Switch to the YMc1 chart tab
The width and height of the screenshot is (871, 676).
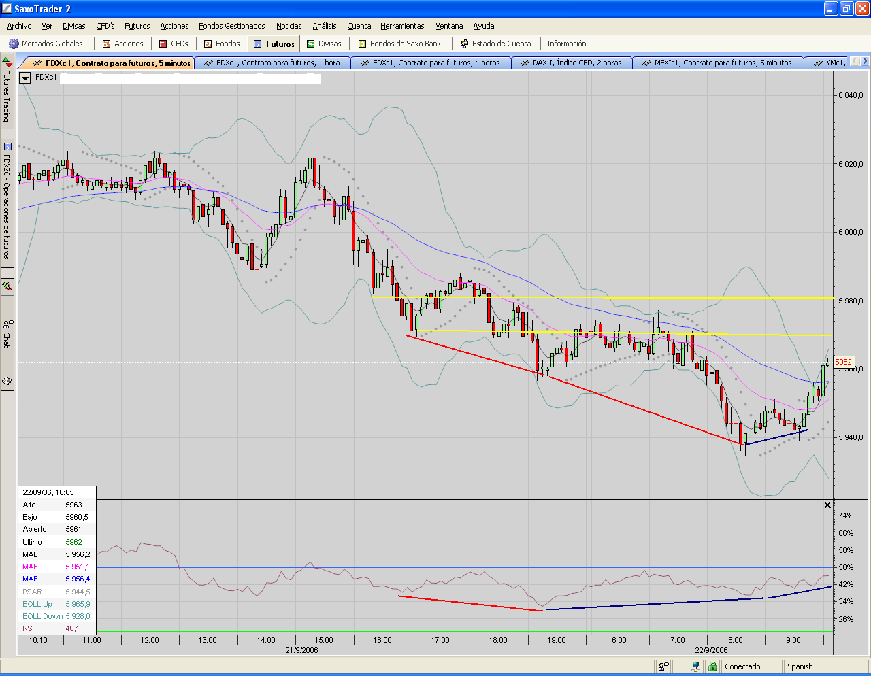[828, 63]
